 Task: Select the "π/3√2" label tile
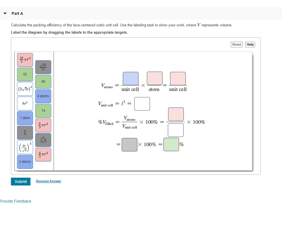click(x=43, y=140)
